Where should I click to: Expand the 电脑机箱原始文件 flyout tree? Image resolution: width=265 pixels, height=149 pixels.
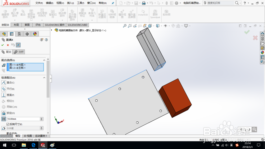click(52, 30)
